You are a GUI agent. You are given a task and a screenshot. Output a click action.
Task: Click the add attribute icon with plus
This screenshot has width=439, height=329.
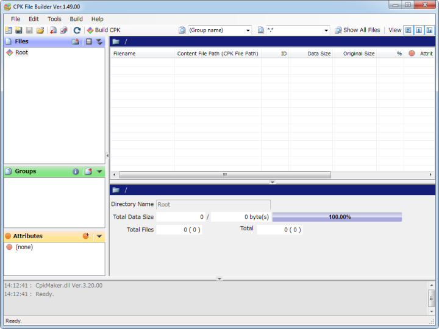click(86, 236)
